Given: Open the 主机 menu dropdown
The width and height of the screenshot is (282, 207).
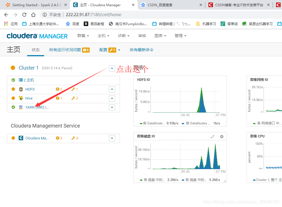Looking at the screenshot, I should click(104, 36).
